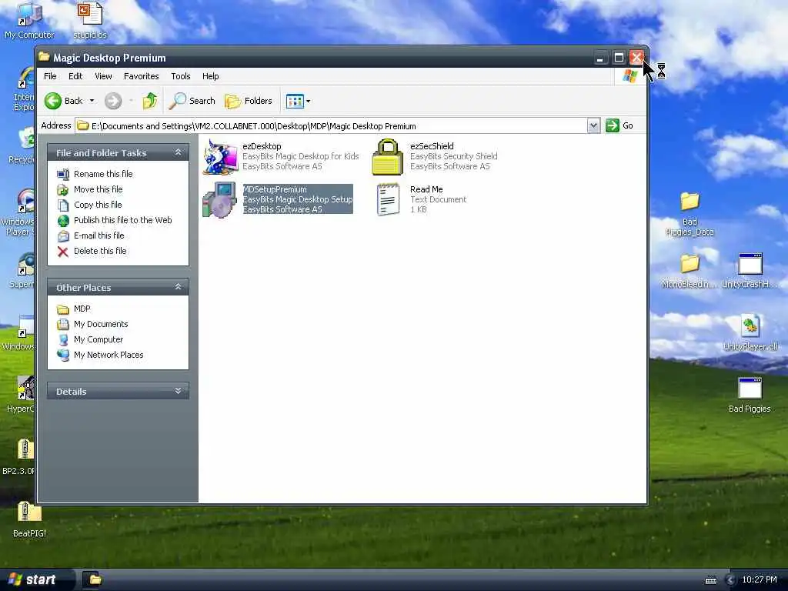Screen dimensions: 788x591
Task: Open the Edit menu
Action: coord(75,76)
